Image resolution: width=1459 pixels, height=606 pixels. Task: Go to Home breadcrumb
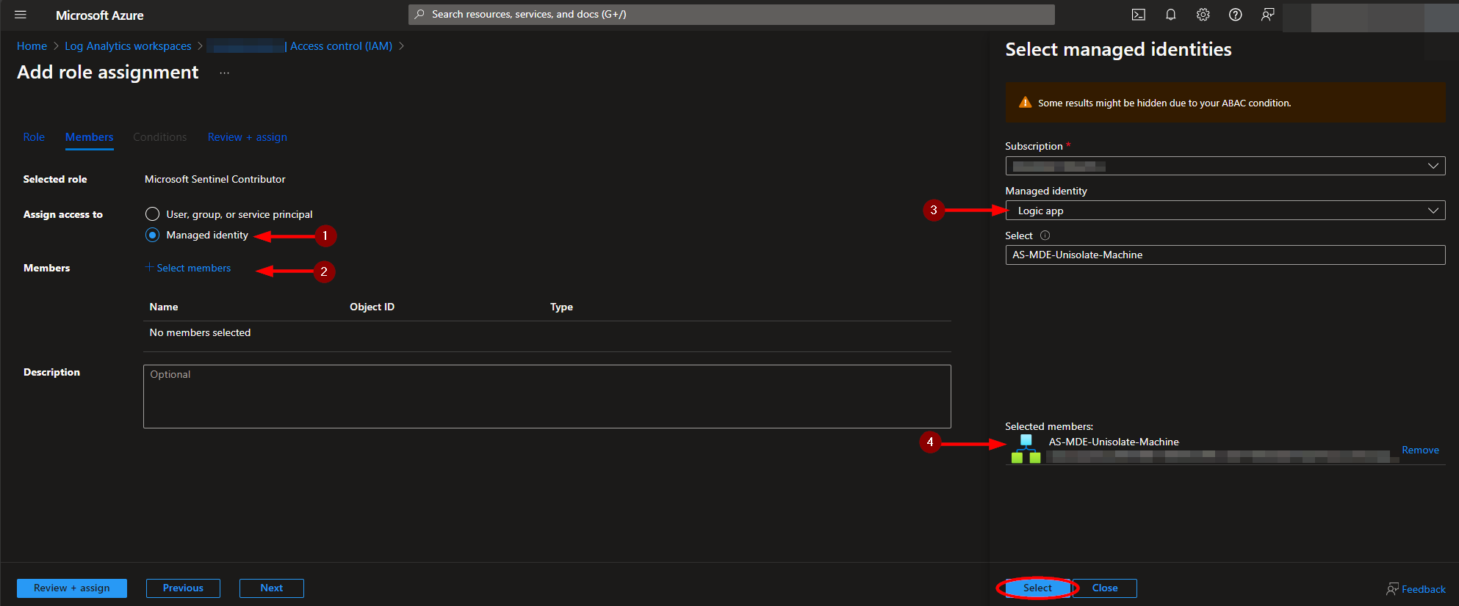tap(32, 46)
